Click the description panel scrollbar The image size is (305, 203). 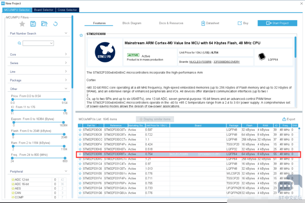(295, 47)
